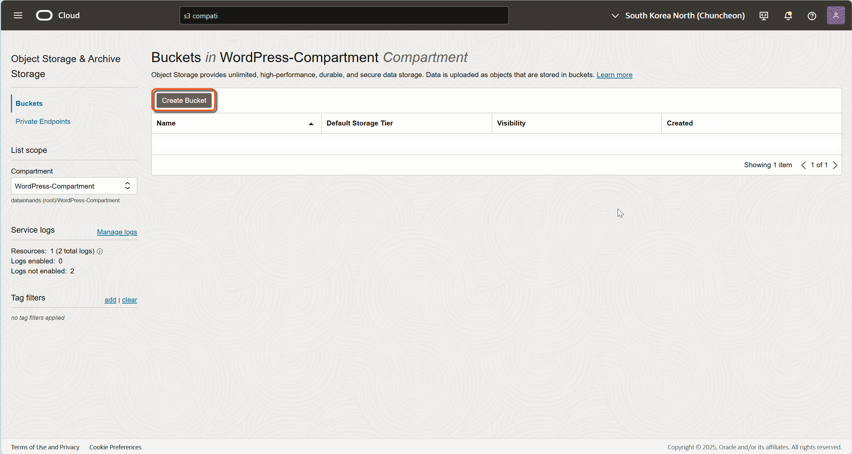The height and width of the screenshot is (454, 852).
Task: Open the Buckets navigation item
Action: click(29, 103)
